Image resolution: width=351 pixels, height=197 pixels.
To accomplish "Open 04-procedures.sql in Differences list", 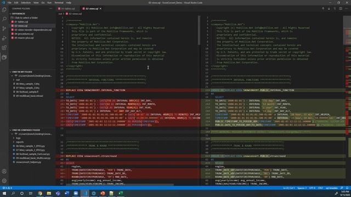I will point(24,34).
